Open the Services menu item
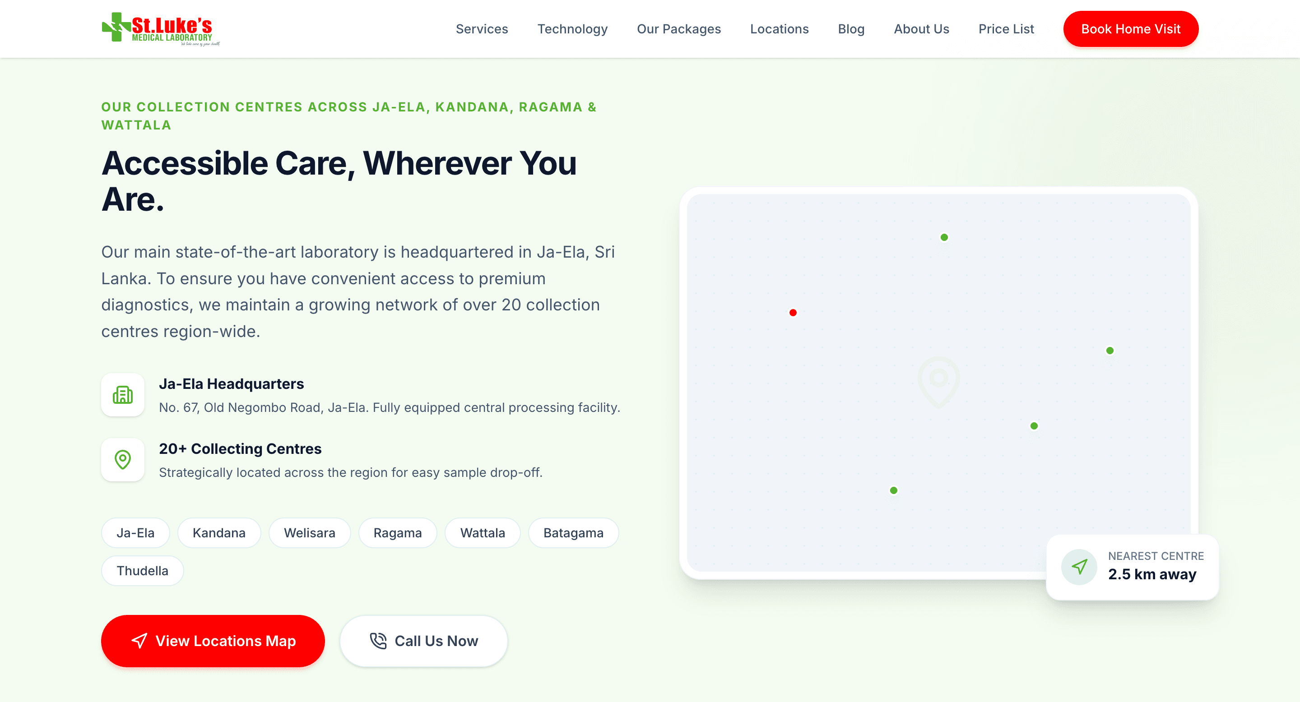Viewport: 1300px width, 702px height. [482, 29]
